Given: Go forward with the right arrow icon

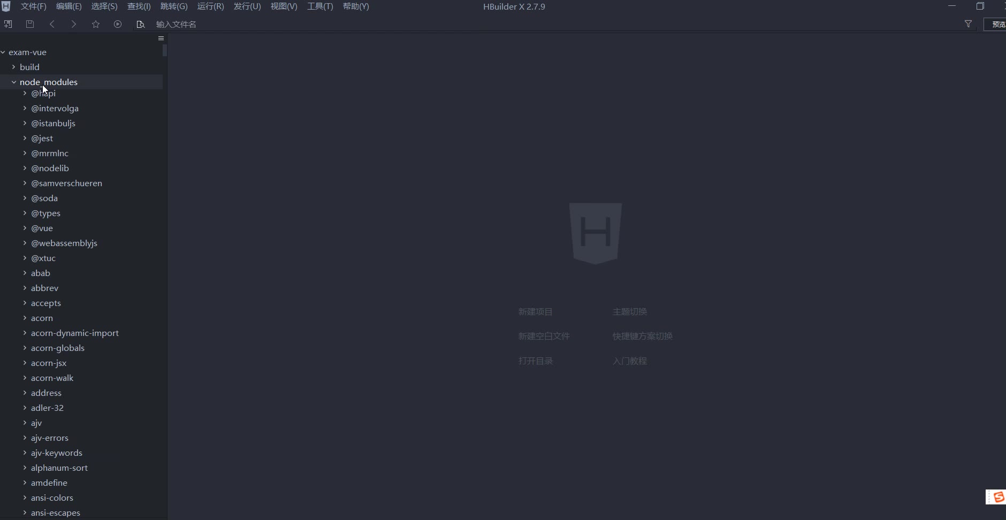Looking at the screenshot, I should [x=74, y=24].
